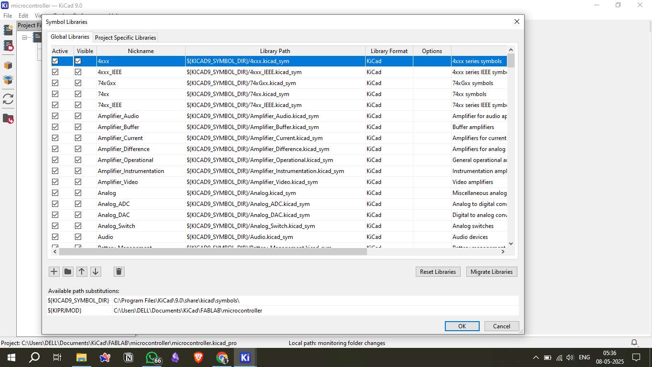Screen dimensions: 652x367
Task: Click the Migrate Libraries button
Action: point(492,271)
